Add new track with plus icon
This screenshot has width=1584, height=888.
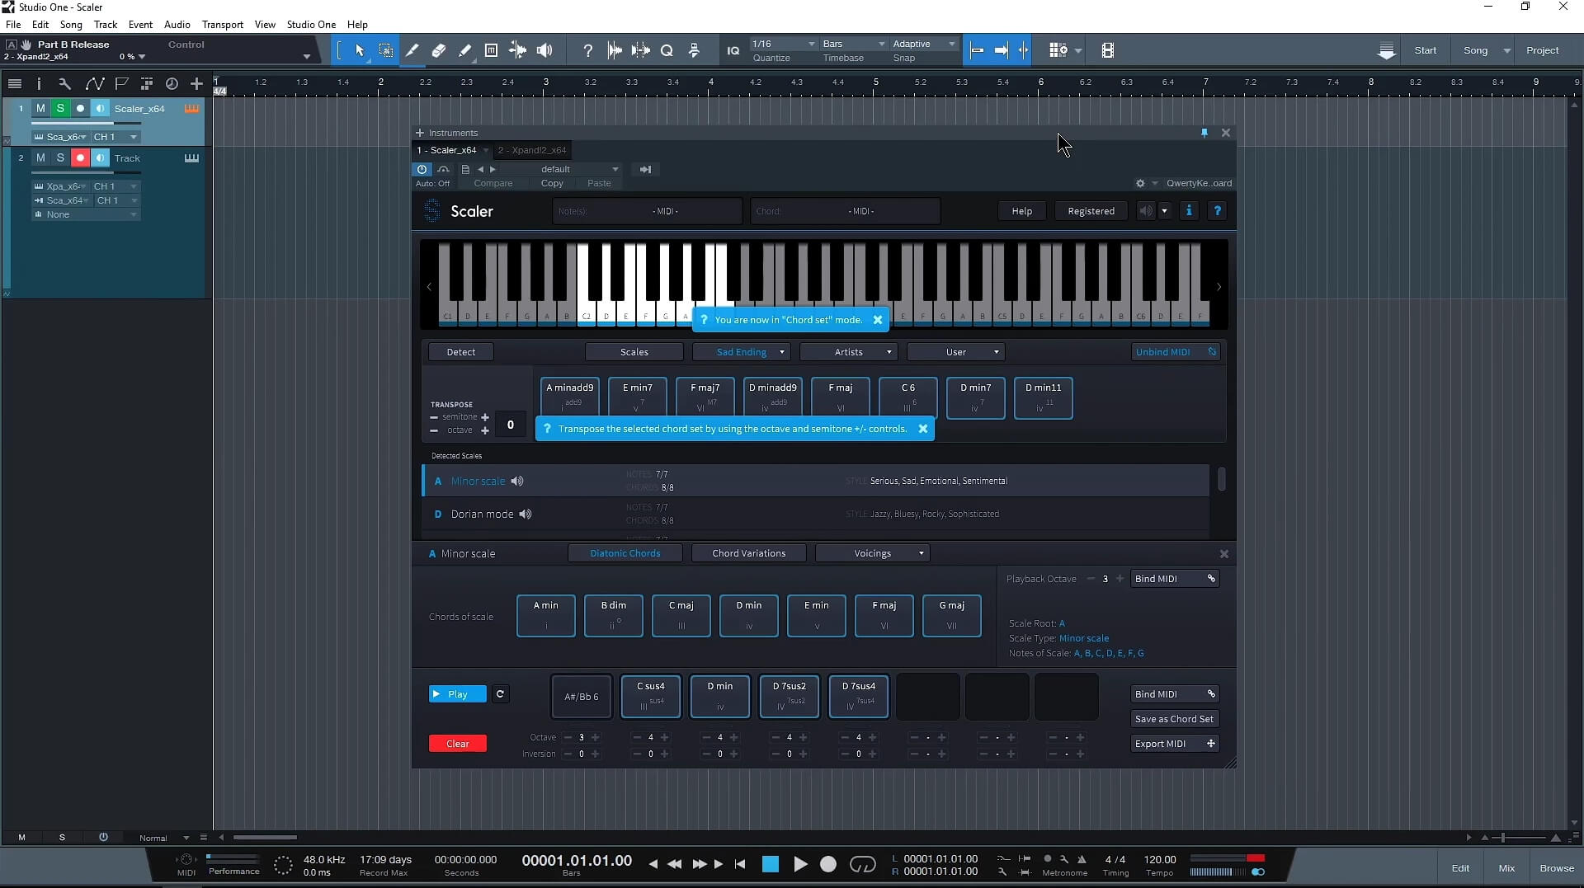coord(196,83)
